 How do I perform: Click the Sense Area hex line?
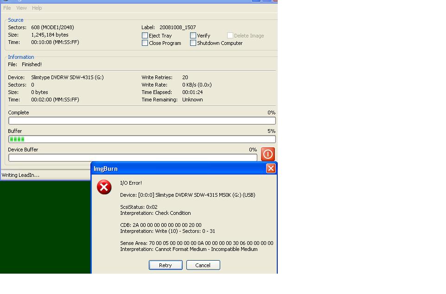click(x=197, y=243)
